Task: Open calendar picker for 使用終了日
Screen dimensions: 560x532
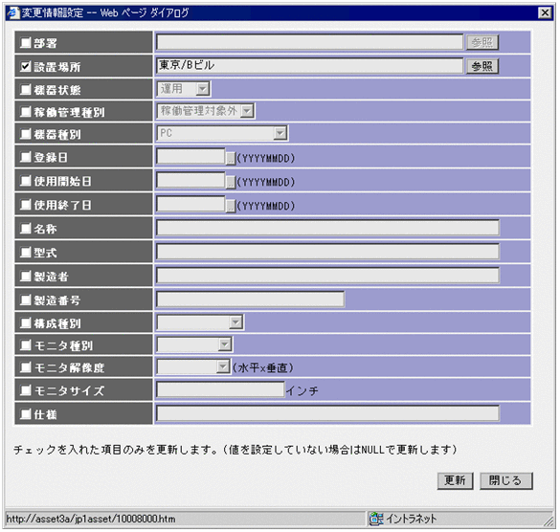Action: click(231, 206)
